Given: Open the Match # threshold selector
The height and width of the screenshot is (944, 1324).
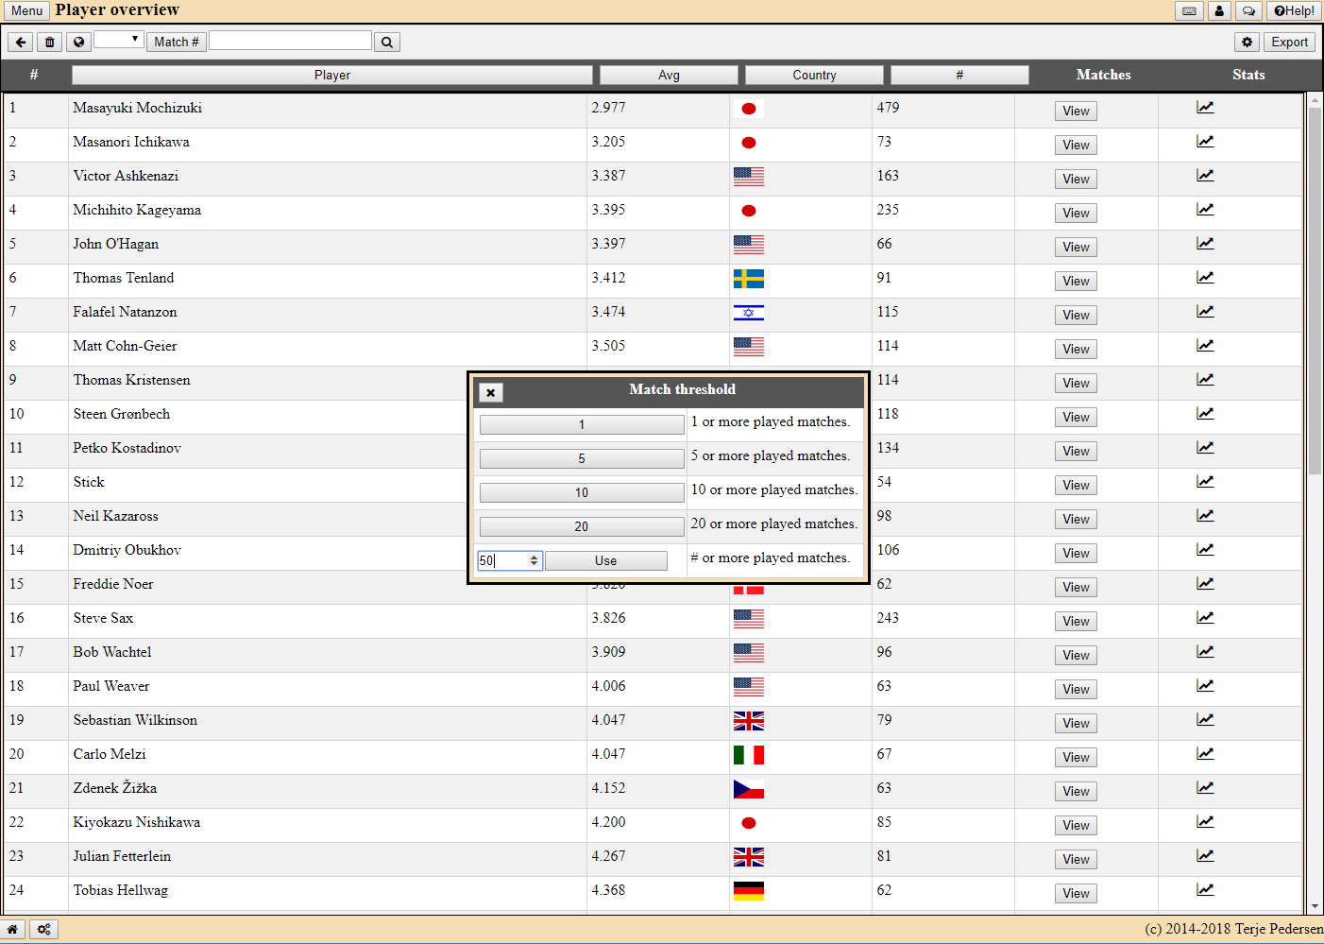Looking at the screenshot, I should point(177,43).
